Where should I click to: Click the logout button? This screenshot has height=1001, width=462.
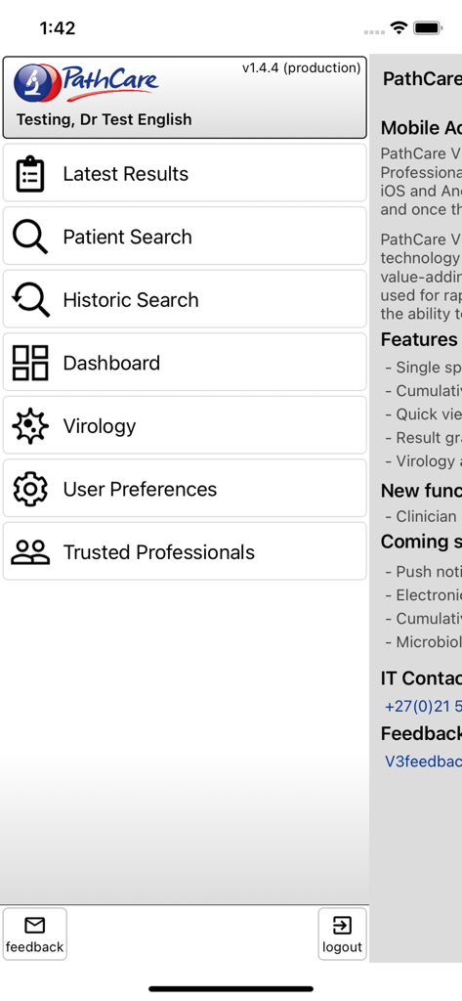(342, 934)
